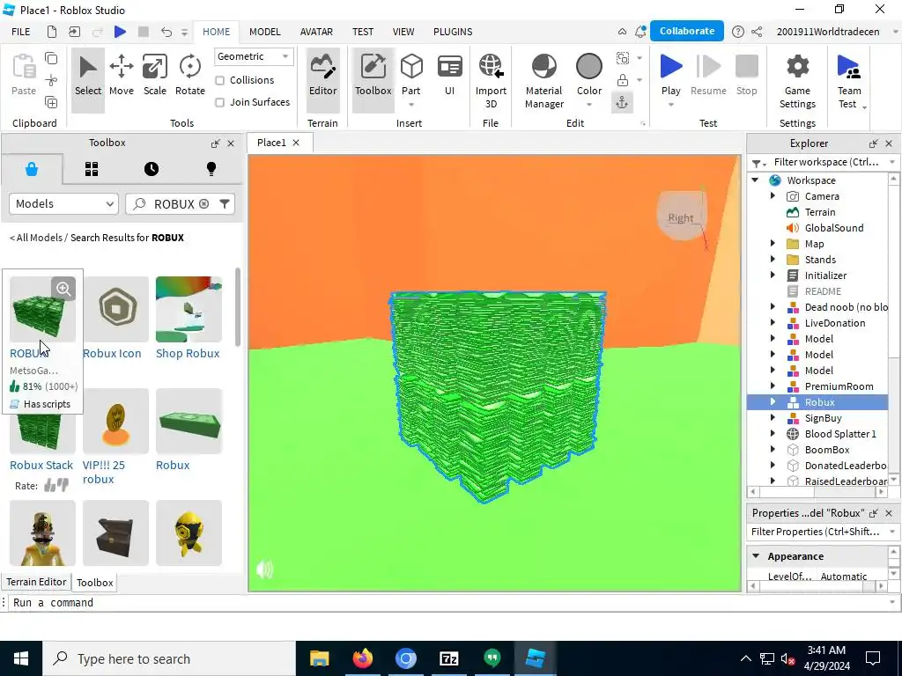Click the Anchor toggle icon

[x=623, y=102]
